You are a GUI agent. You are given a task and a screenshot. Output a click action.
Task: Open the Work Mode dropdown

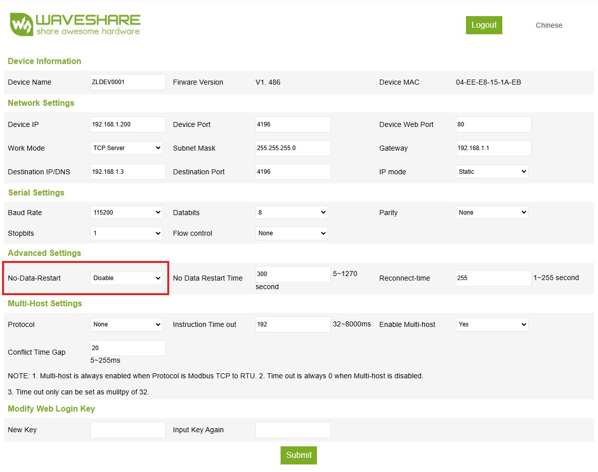click(x=126, y=148)
